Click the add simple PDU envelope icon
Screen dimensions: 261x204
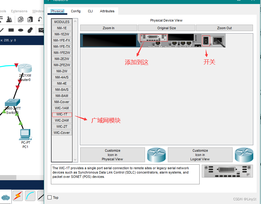click(x=41, y=30)
